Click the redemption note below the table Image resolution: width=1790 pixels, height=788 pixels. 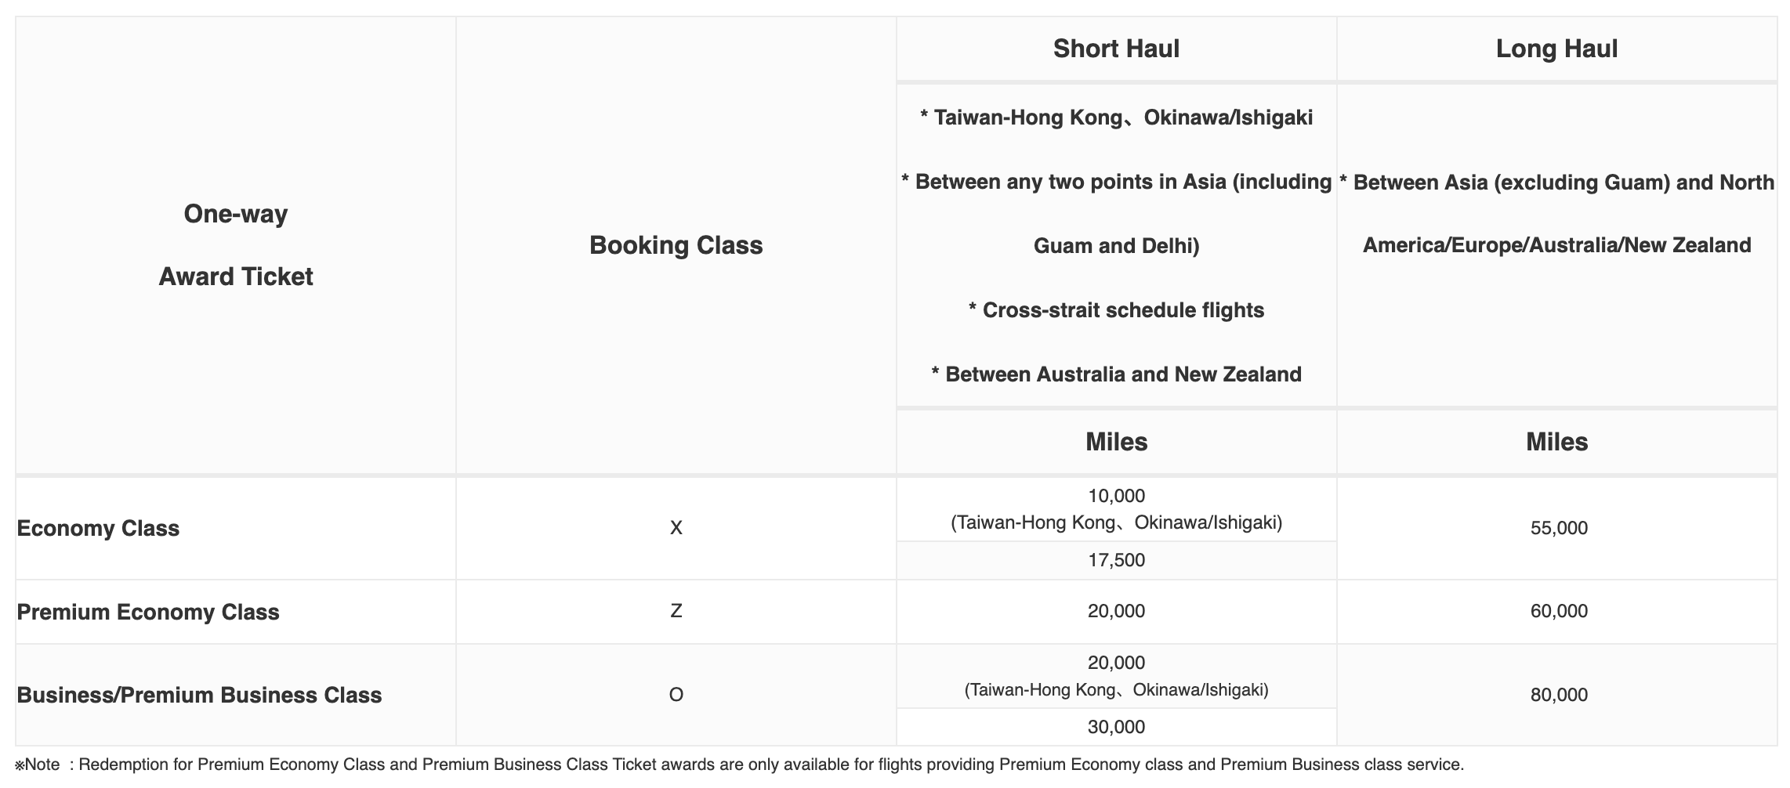(x=739, y=765)
